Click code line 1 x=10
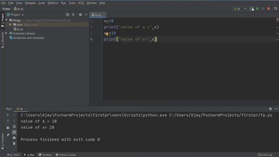Image resolution: width=279 pixels, height=157 pixels. point(109,21)
